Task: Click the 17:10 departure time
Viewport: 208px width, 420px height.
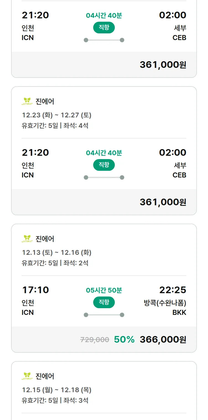Action: pos(35,290)
